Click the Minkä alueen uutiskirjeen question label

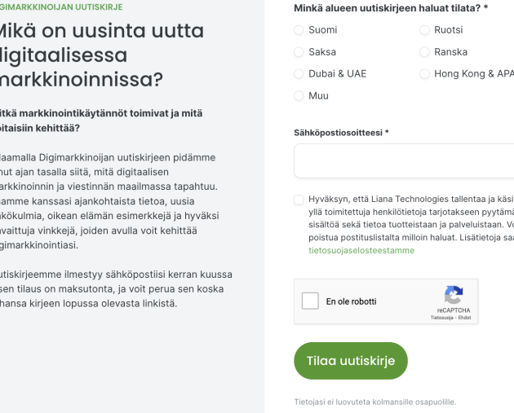tap(391, 8)
